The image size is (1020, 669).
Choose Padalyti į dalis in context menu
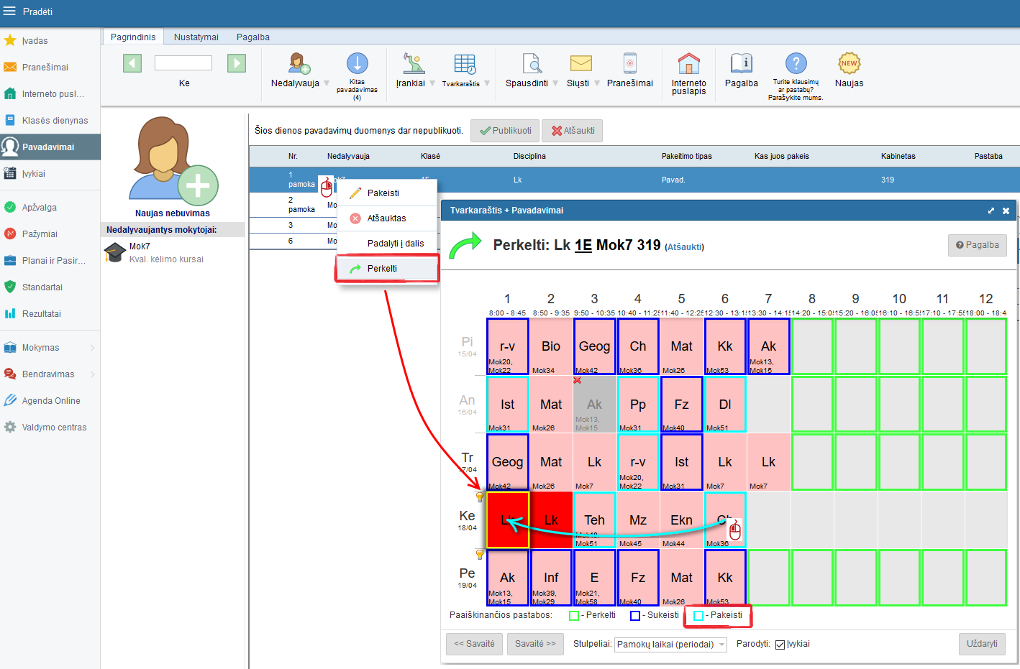[387, 244]
